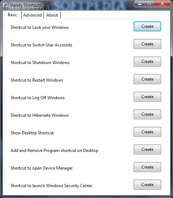Create the Restart Windows shortcut

[147, 79]
